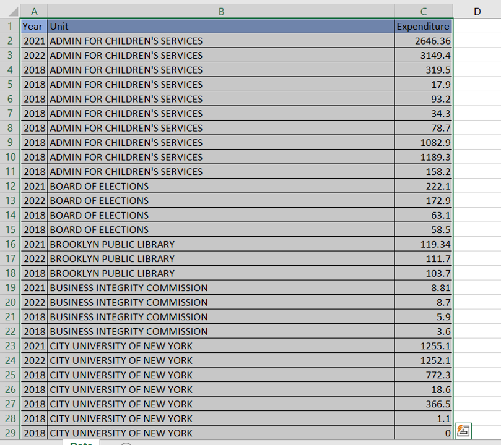
Task: Click the Year header cell
Action: tap(34, 26)
